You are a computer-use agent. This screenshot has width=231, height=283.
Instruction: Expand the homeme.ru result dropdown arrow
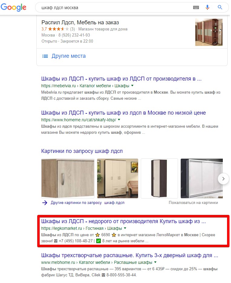(119, 120)
